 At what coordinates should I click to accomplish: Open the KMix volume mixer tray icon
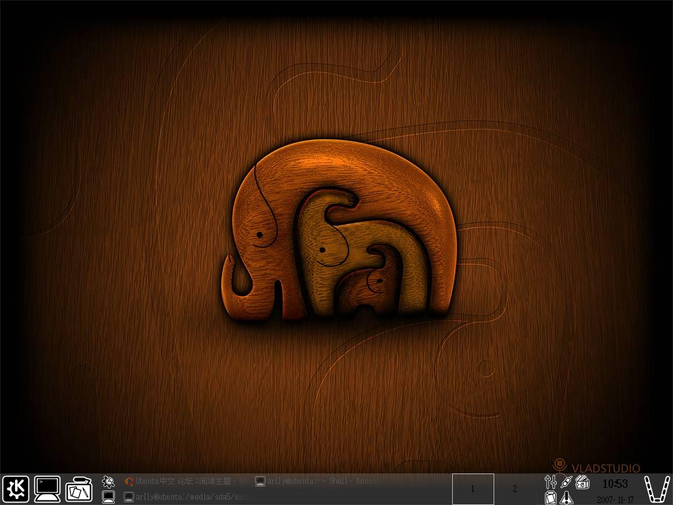point(550,482)
